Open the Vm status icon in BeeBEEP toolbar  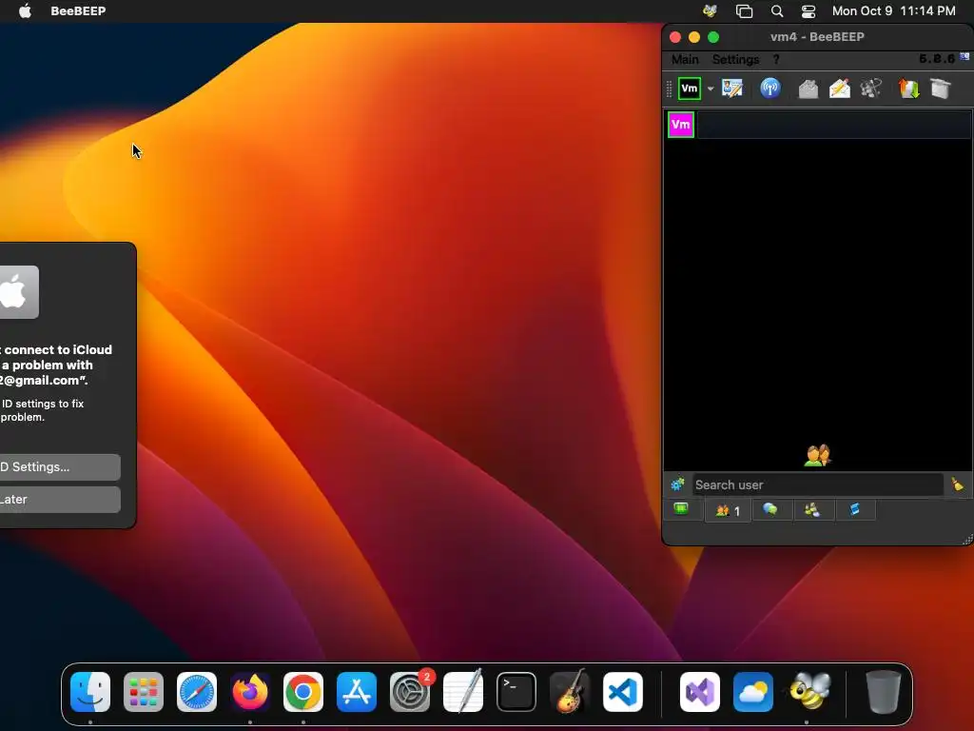coord(689,89)
